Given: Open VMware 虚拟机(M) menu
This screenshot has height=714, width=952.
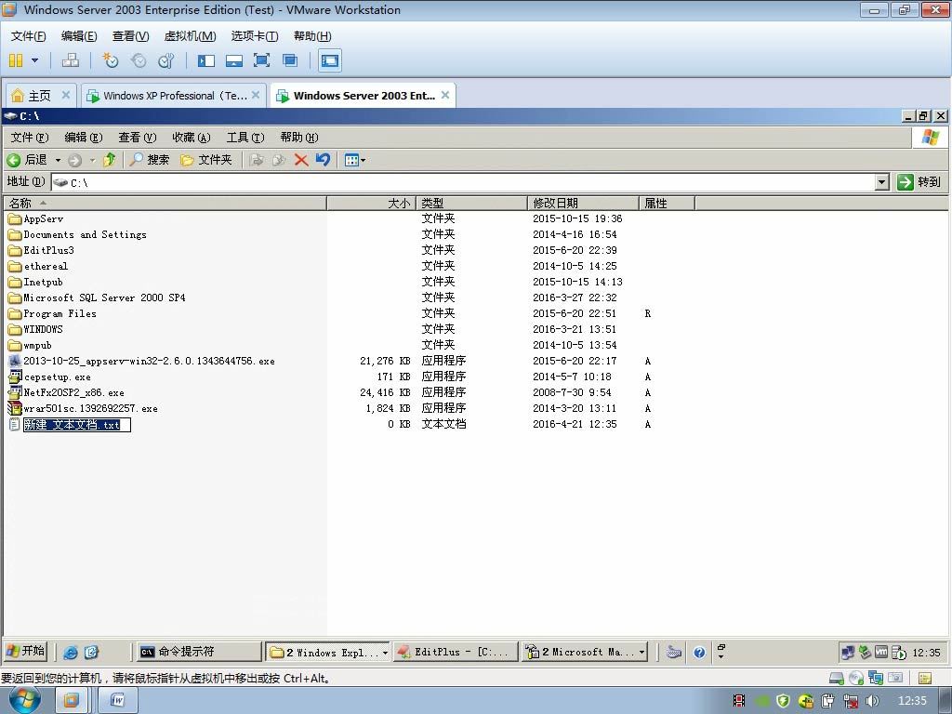Looking at the screenshot, I should (190, 36).
